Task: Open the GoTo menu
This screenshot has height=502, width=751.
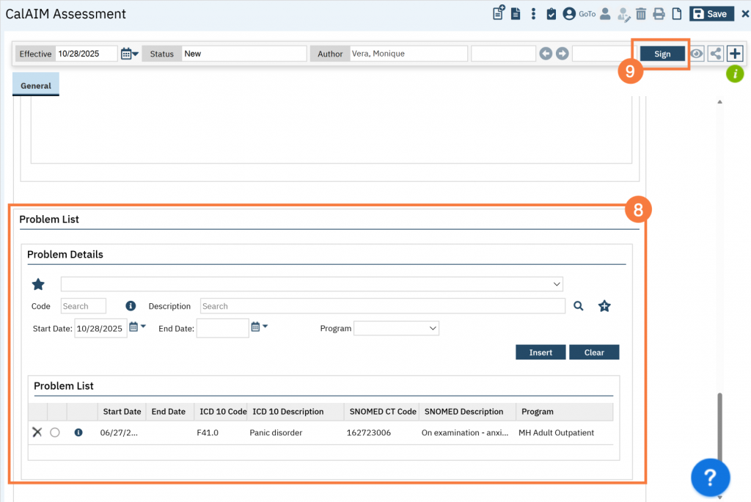Action: click(x=587, y=14)
